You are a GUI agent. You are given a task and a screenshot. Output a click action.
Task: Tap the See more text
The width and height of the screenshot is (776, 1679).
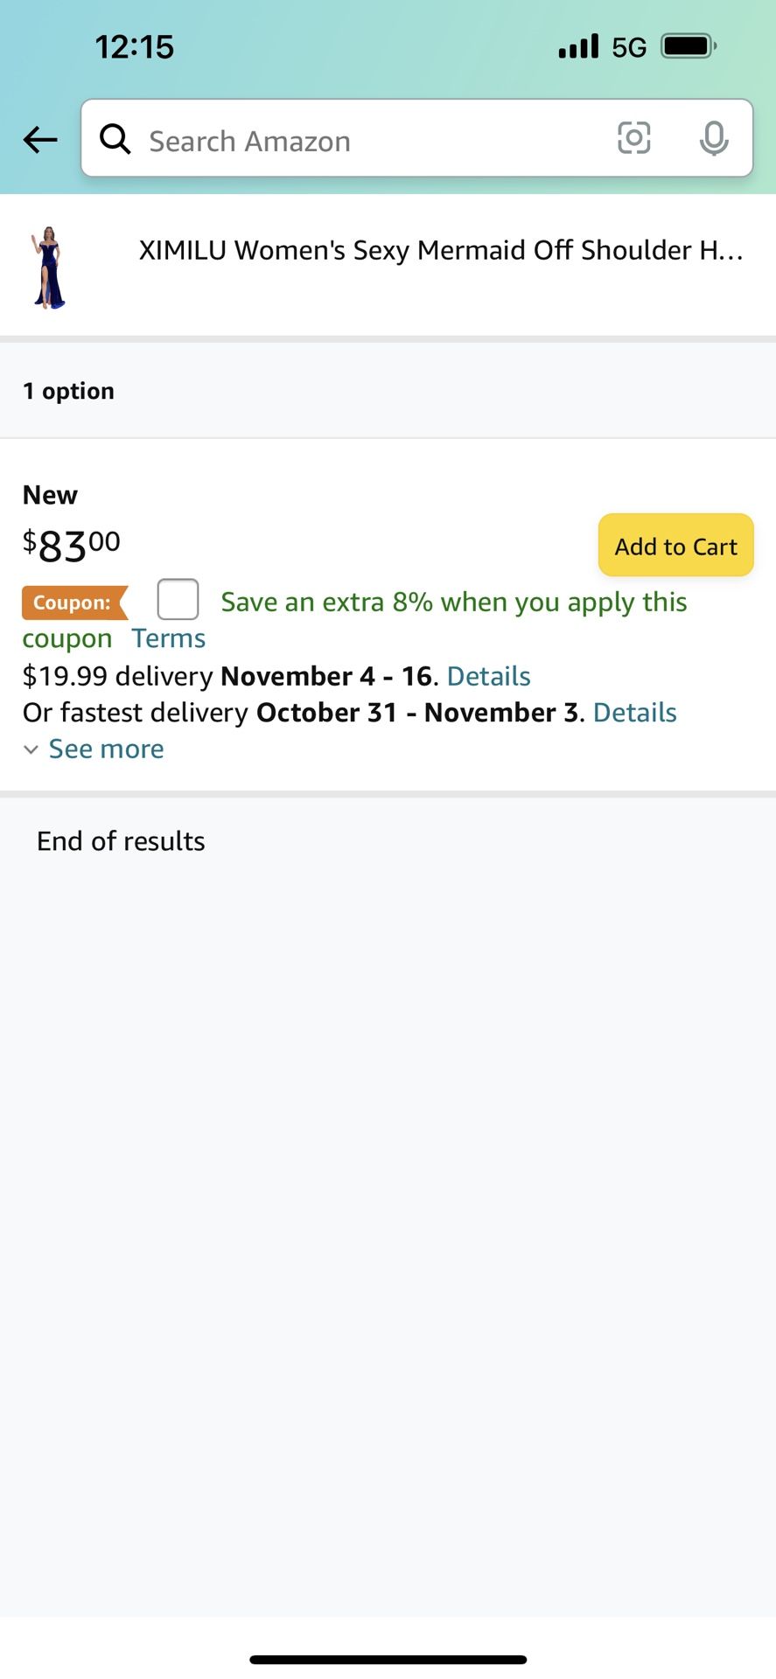coord(106,749)
